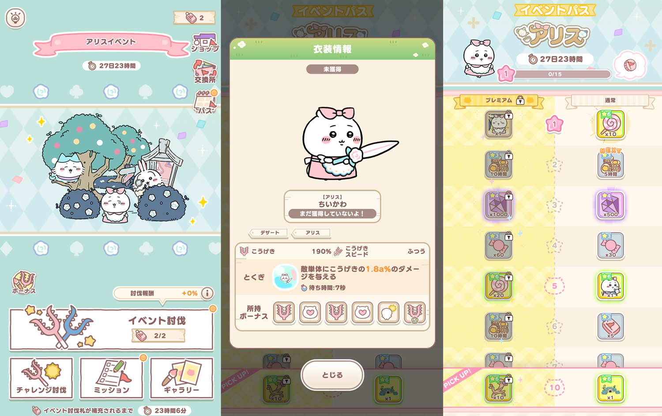Screen dimensions: 662x416
Task: Tap the round profile face icon
Action: tap(15, 18)
